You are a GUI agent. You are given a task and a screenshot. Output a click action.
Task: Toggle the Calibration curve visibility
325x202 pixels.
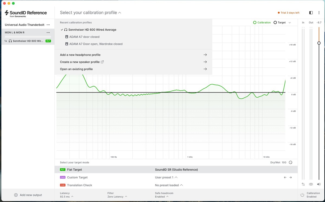(x=262, y=23)
